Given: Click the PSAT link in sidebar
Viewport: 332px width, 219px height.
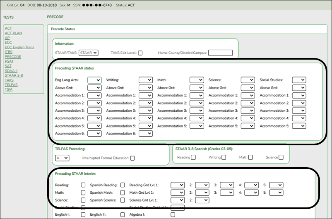Looking at the screenshot, I should tap(10, 61).
